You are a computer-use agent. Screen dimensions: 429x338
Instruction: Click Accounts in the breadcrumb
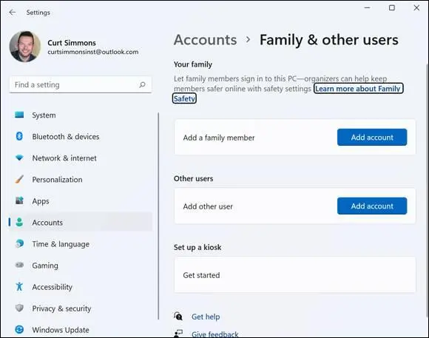[205, 40]
